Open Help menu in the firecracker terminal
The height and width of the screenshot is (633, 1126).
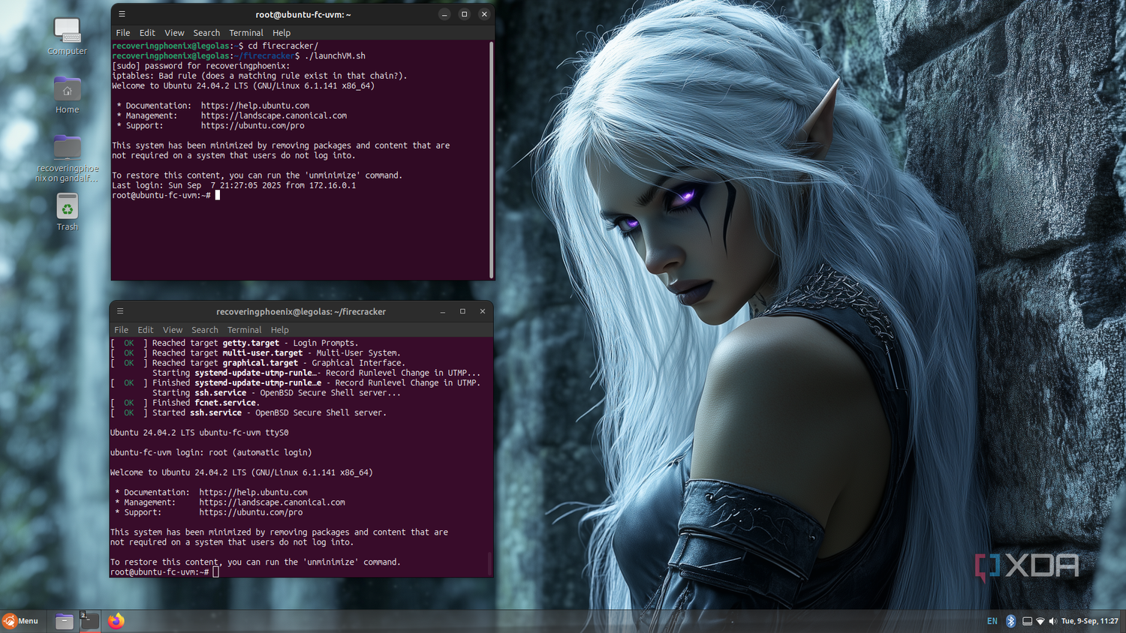pos(280,330)
